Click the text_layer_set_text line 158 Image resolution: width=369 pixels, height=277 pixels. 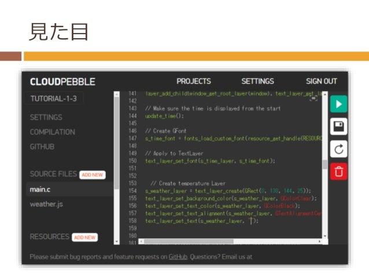point(201,221)
